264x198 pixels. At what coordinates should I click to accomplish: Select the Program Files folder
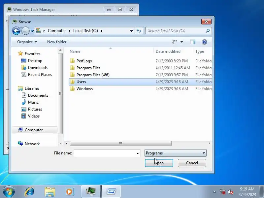coord(88,68)
